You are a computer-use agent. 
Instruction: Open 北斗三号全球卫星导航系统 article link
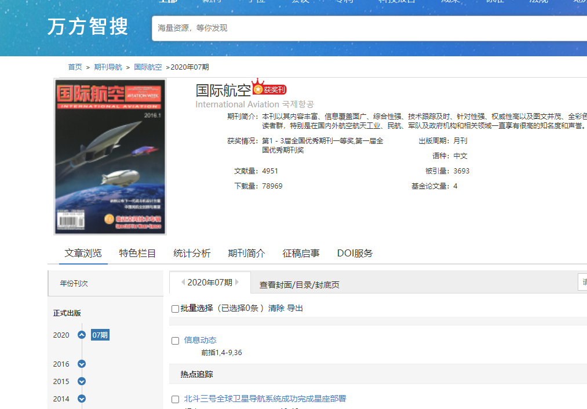pos(265,399)
